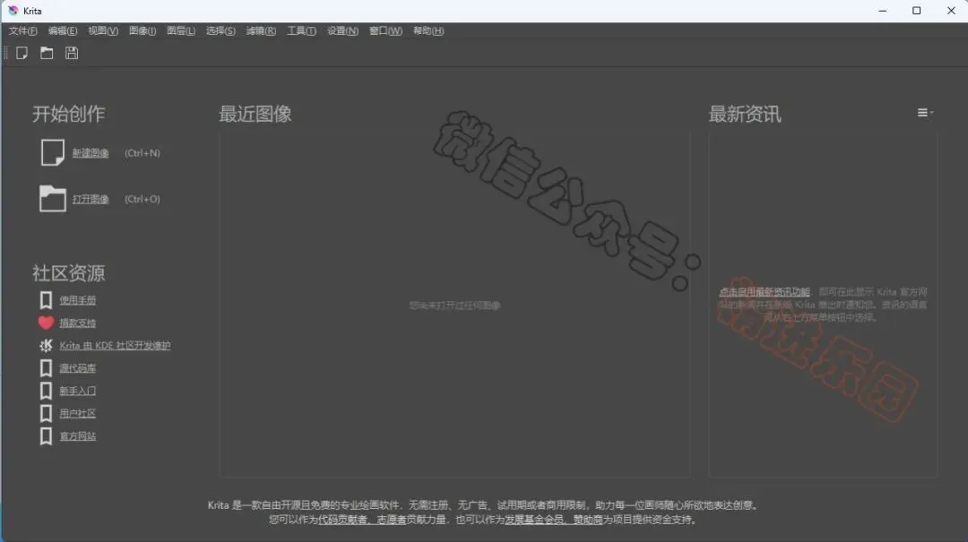
Task: Click the save toolbar icon
Action: pyautogui.click(x=72, y=53)
